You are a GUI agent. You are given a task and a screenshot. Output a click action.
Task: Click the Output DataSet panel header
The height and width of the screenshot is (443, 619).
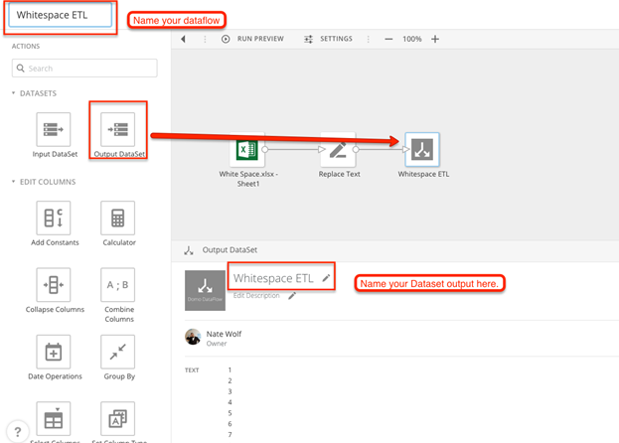(230, 249)
